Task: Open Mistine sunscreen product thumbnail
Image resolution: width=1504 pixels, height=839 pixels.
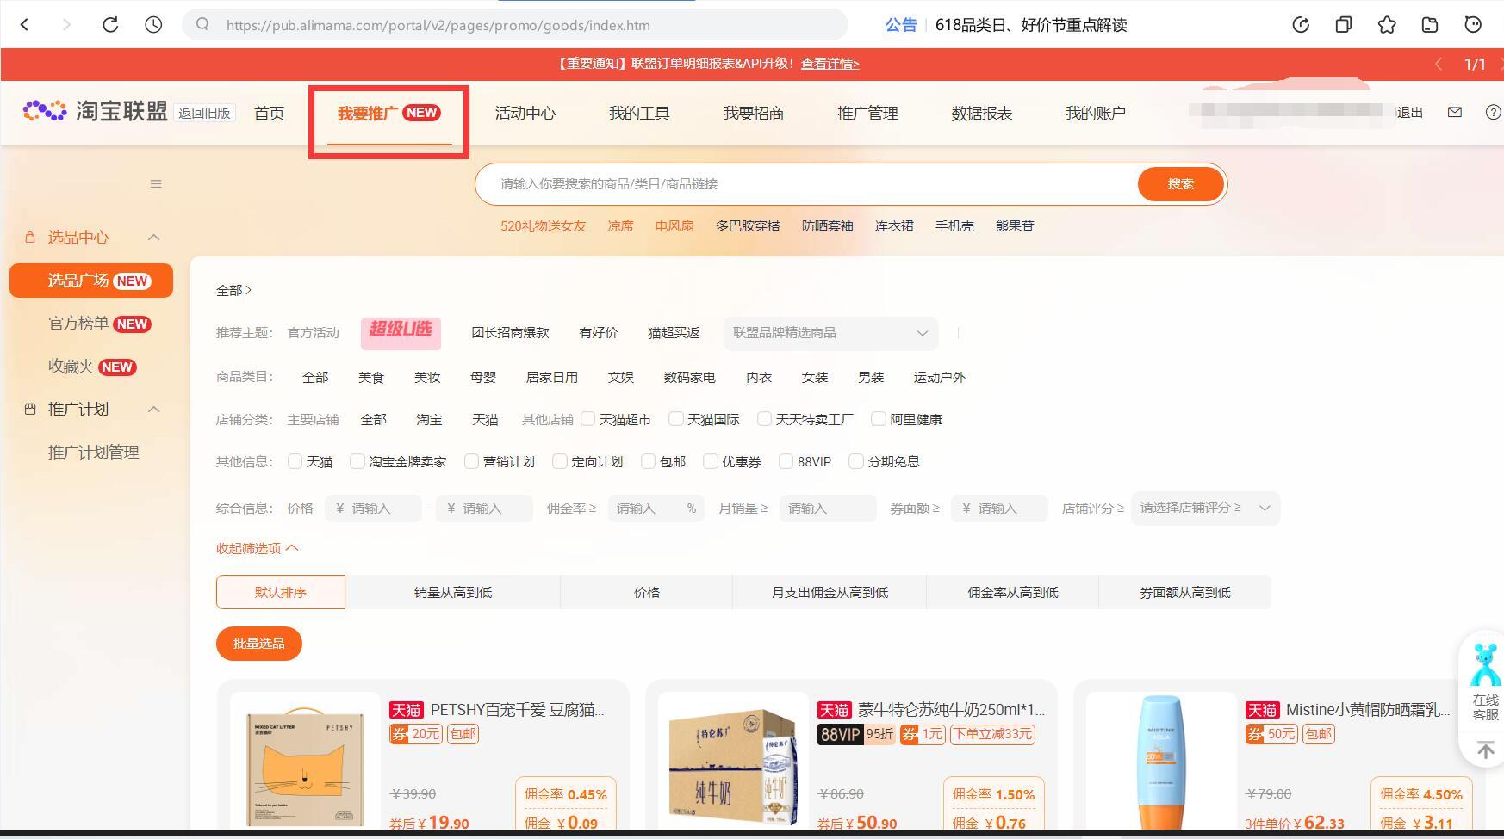Action: [1162, 762]
